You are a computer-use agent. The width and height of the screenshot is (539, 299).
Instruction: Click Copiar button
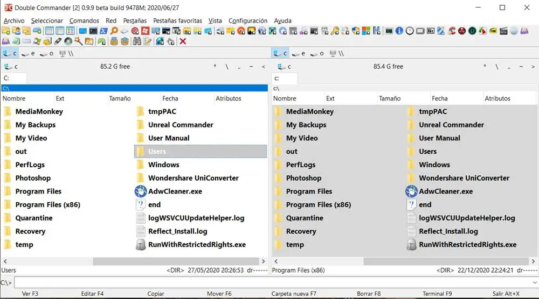[x=156, y=294]
